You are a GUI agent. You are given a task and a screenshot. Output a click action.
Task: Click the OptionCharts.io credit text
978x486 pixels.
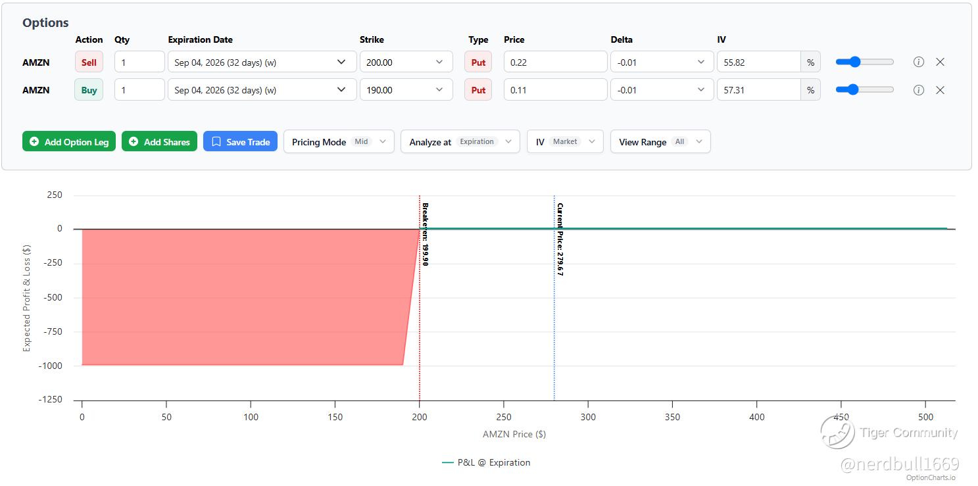931,477
